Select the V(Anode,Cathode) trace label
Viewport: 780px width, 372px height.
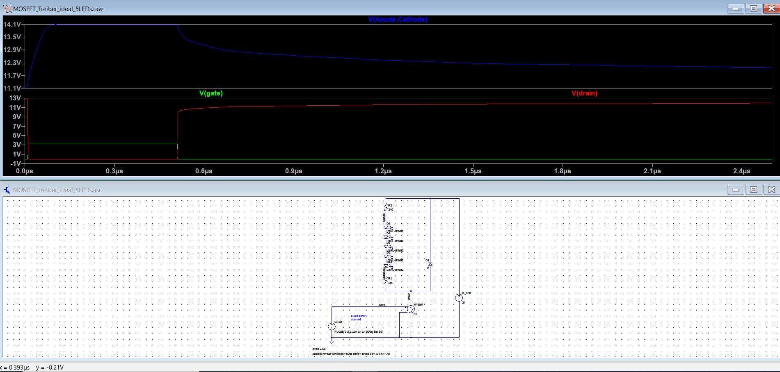[x=398, y=19]
